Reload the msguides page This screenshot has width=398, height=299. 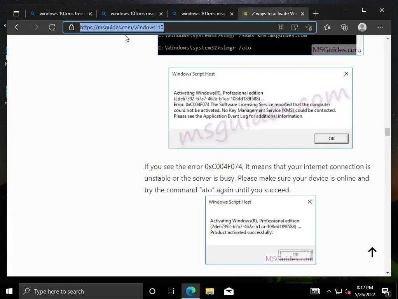[52, 27]
